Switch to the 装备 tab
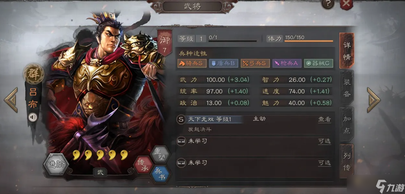405x194 pixels. click(347, 88)
